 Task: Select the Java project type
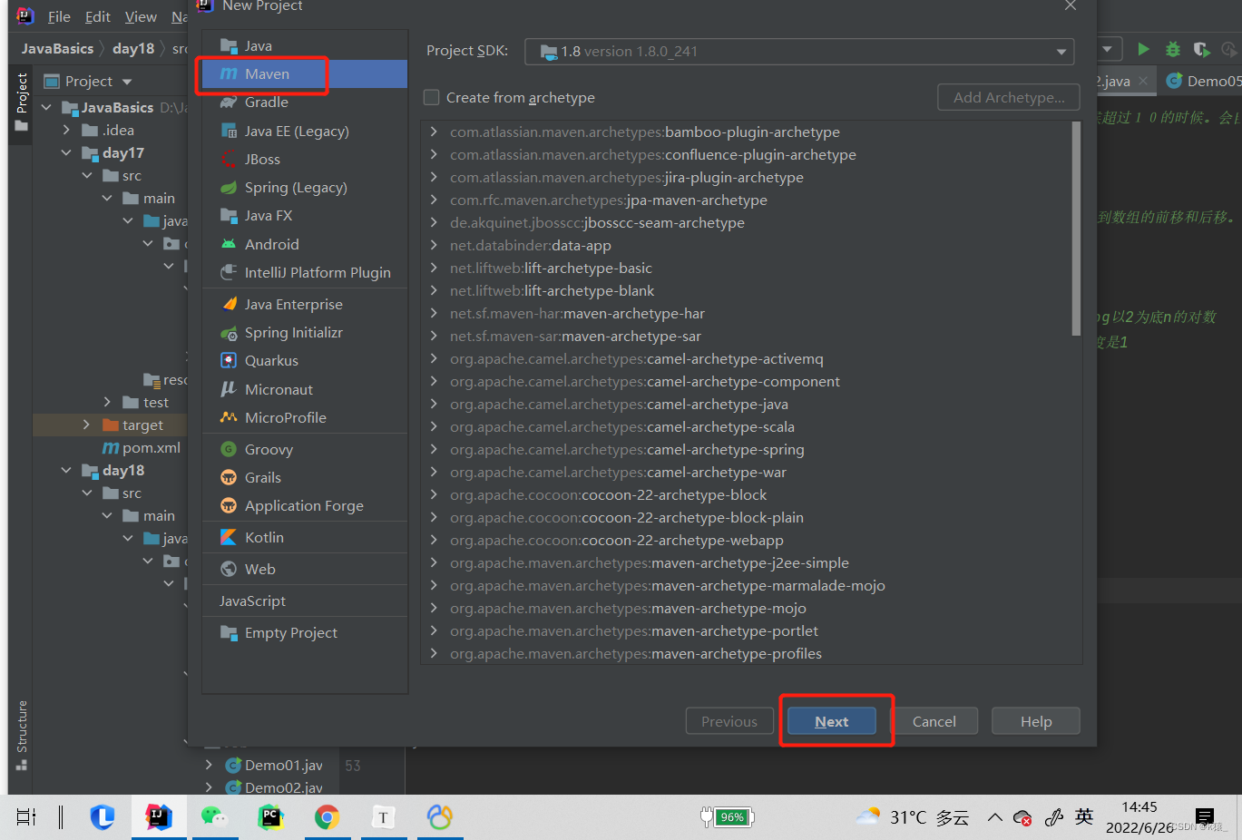pyautogui.click(x=305, y=45)
